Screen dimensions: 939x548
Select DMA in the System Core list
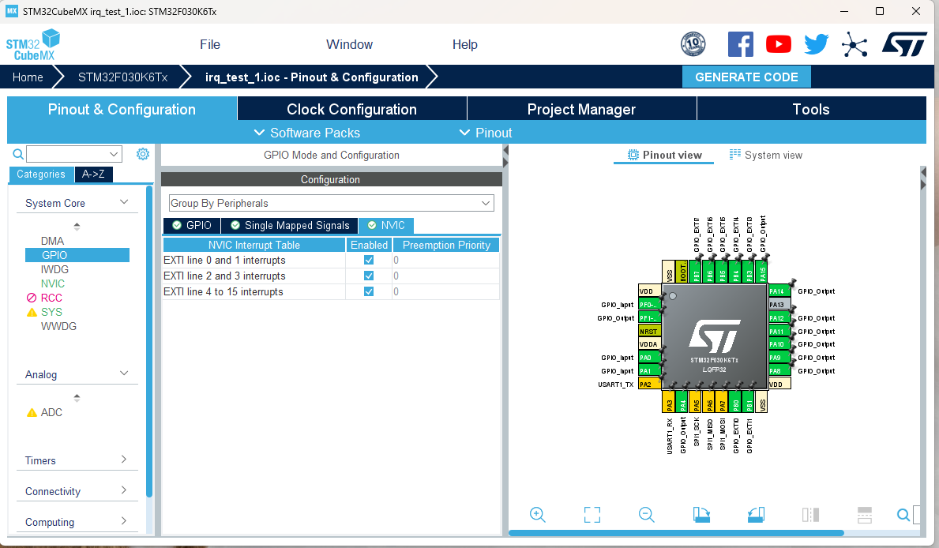(52, 241)
